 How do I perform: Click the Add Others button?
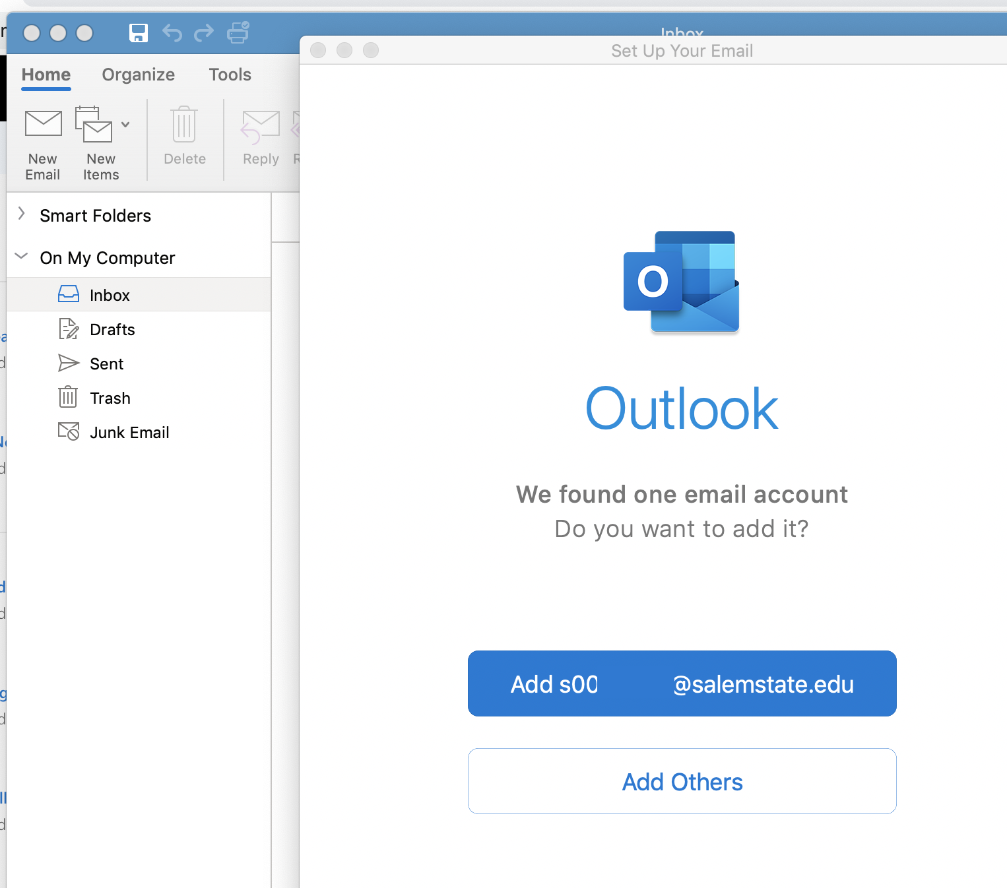[x=682, y=781]
